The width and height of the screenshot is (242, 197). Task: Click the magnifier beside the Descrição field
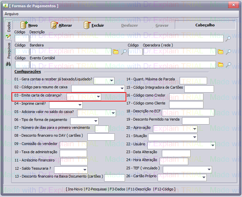(x=228, y=39)
